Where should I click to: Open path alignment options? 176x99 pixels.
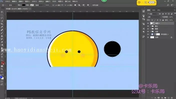pos(79,5)
